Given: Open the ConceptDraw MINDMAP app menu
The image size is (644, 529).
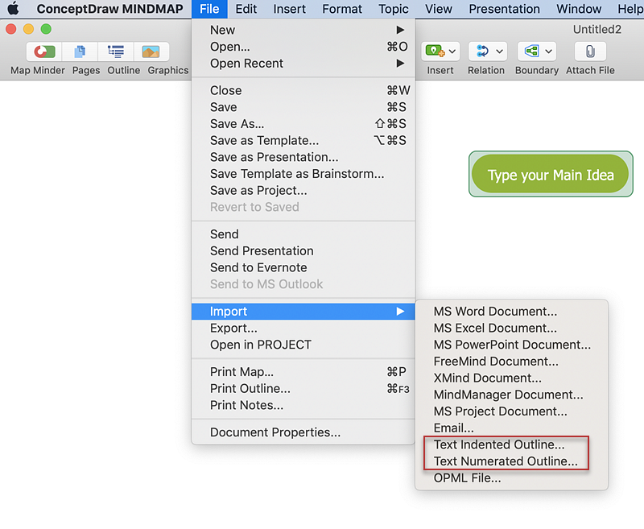Looking at the screenshot, I should 109,9.
